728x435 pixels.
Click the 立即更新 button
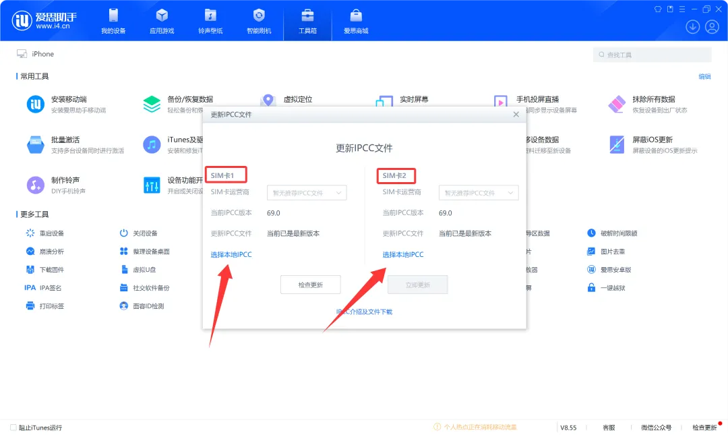coord(417,285)
